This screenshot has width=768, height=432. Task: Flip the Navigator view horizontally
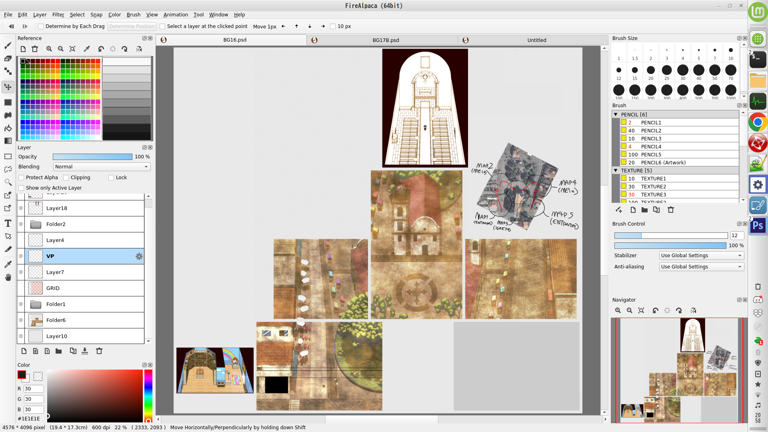tap(693, 310)
